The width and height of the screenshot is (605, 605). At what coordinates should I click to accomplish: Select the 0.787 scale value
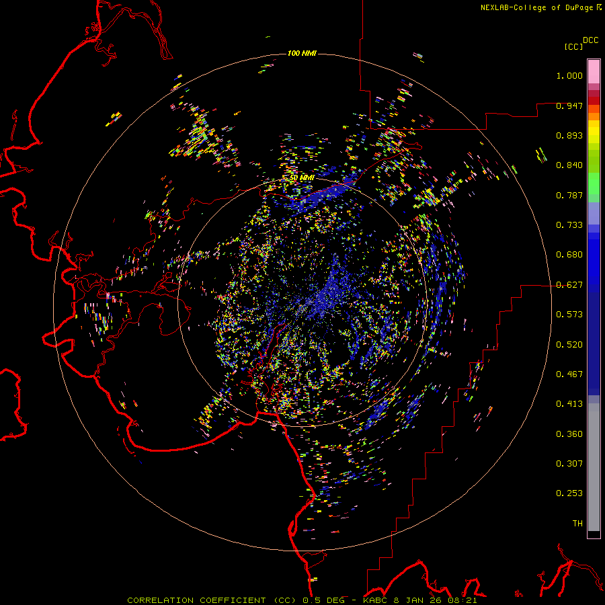click(569, 195)
